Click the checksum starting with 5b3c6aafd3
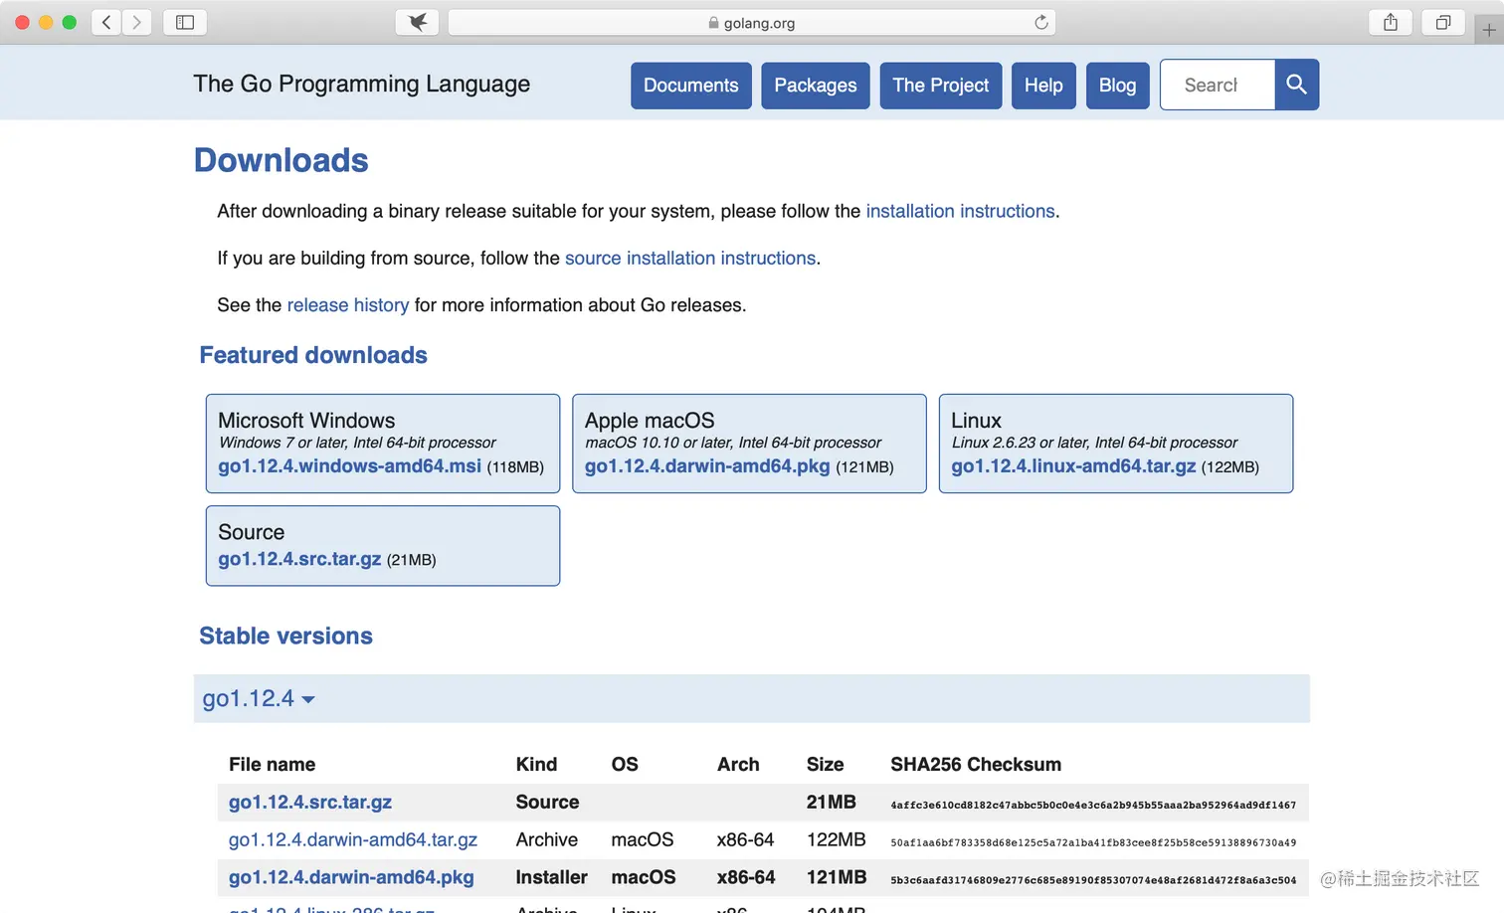The image size is (1504, 913). pos(1093,880)
